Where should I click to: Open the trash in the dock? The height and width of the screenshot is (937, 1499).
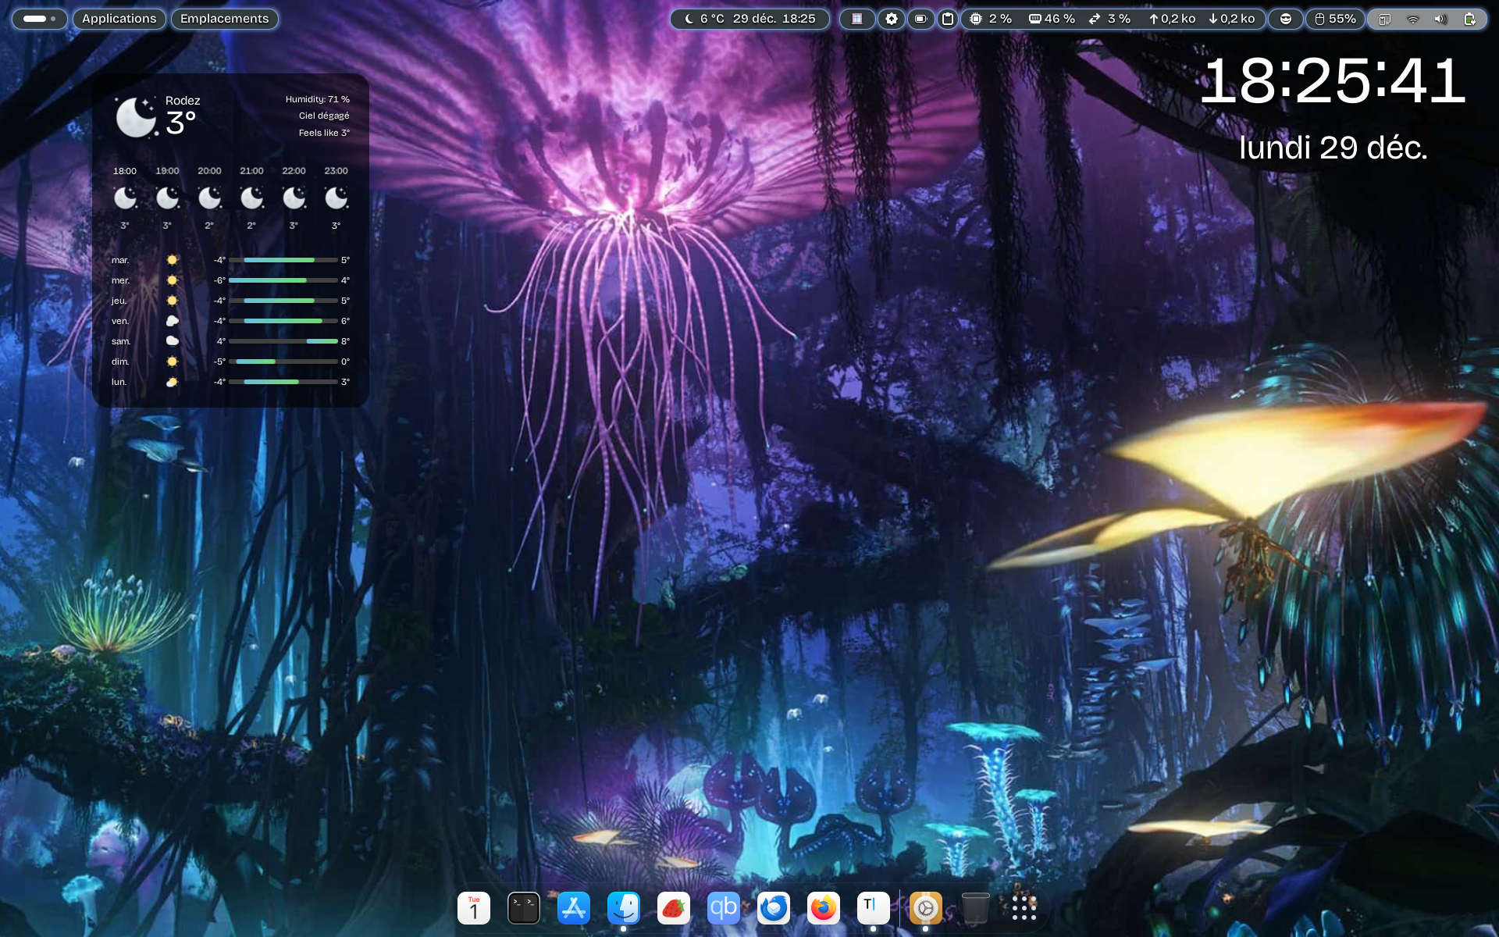[x=975, y=908]
